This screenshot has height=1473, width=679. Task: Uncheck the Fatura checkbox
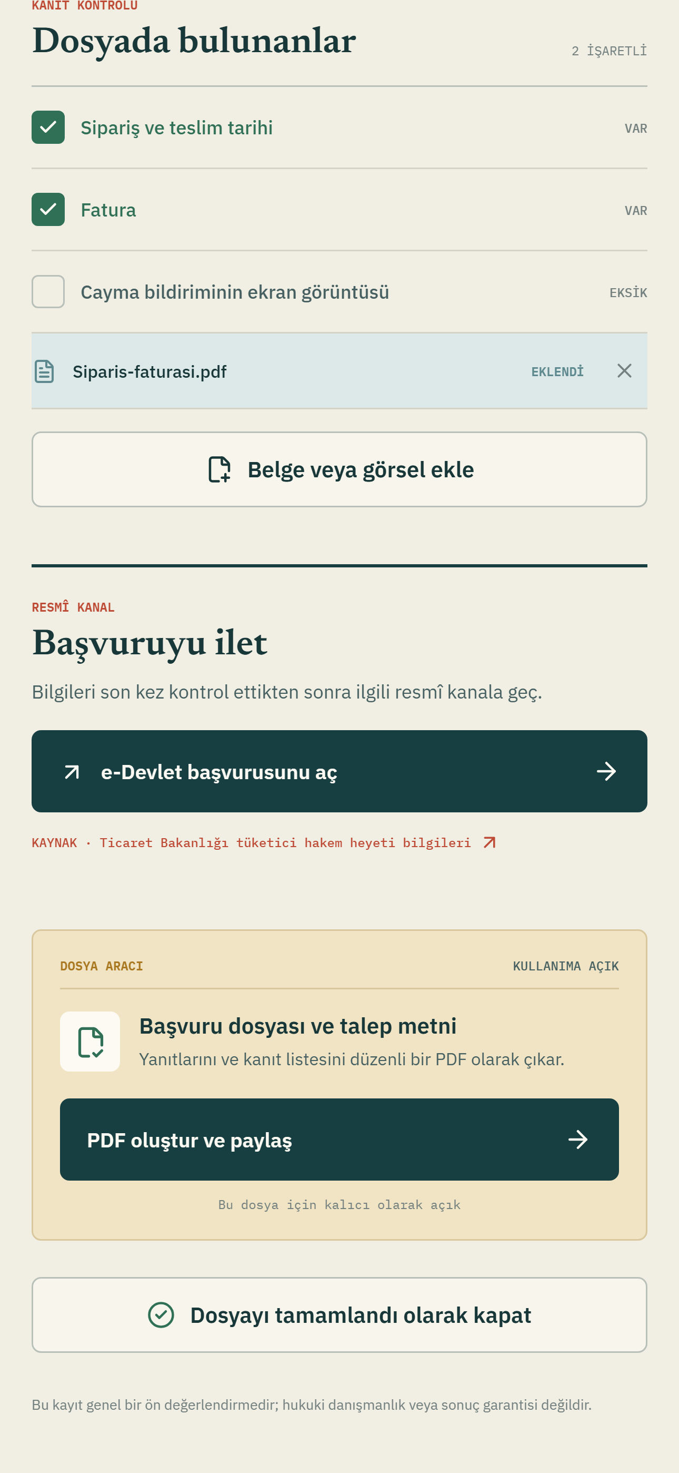48,209
